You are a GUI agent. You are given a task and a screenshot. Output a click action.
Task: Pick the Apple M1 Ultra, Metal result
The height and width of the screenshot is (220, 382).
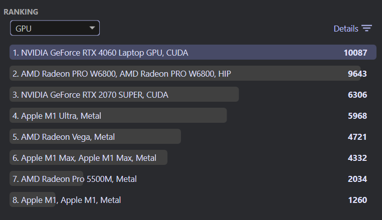[193, 115]
